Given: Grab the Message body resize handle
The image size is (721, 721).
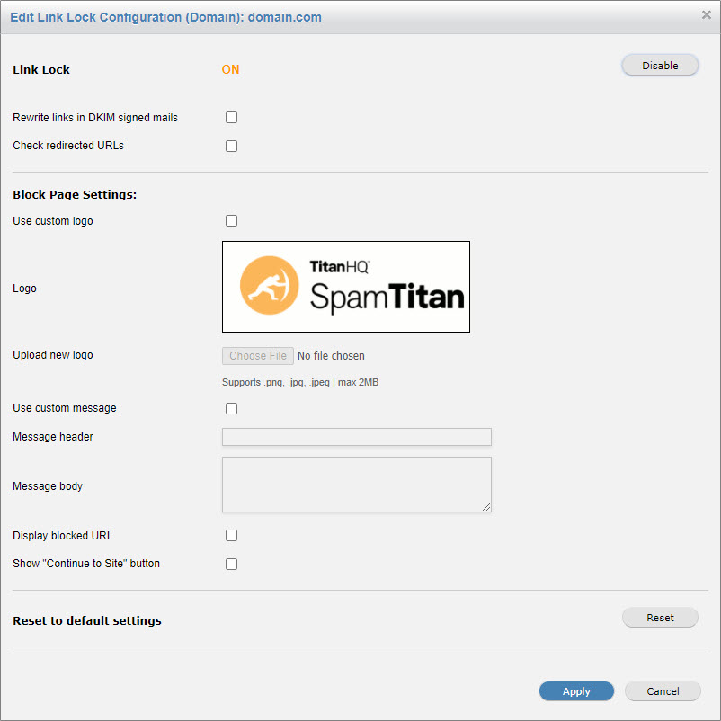Looking at the screenshot, I should point(486,507).
